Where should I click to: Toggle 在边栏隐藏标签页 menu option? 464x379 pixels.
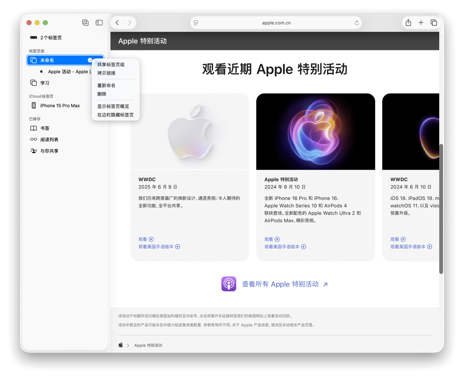(115, 115)
